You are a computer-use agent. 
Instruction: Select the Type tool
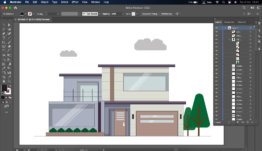[x=4, y=38]
